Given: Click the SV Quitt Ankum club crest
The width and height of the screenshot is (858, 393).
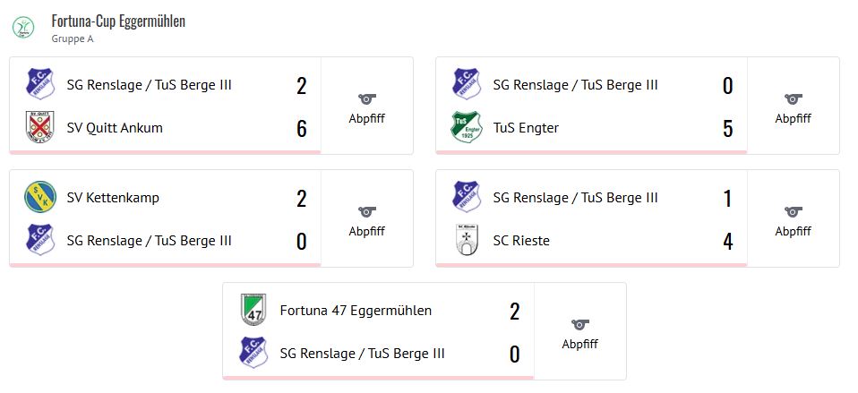Looking at the screenshot, I should click(x=40, y=128).
